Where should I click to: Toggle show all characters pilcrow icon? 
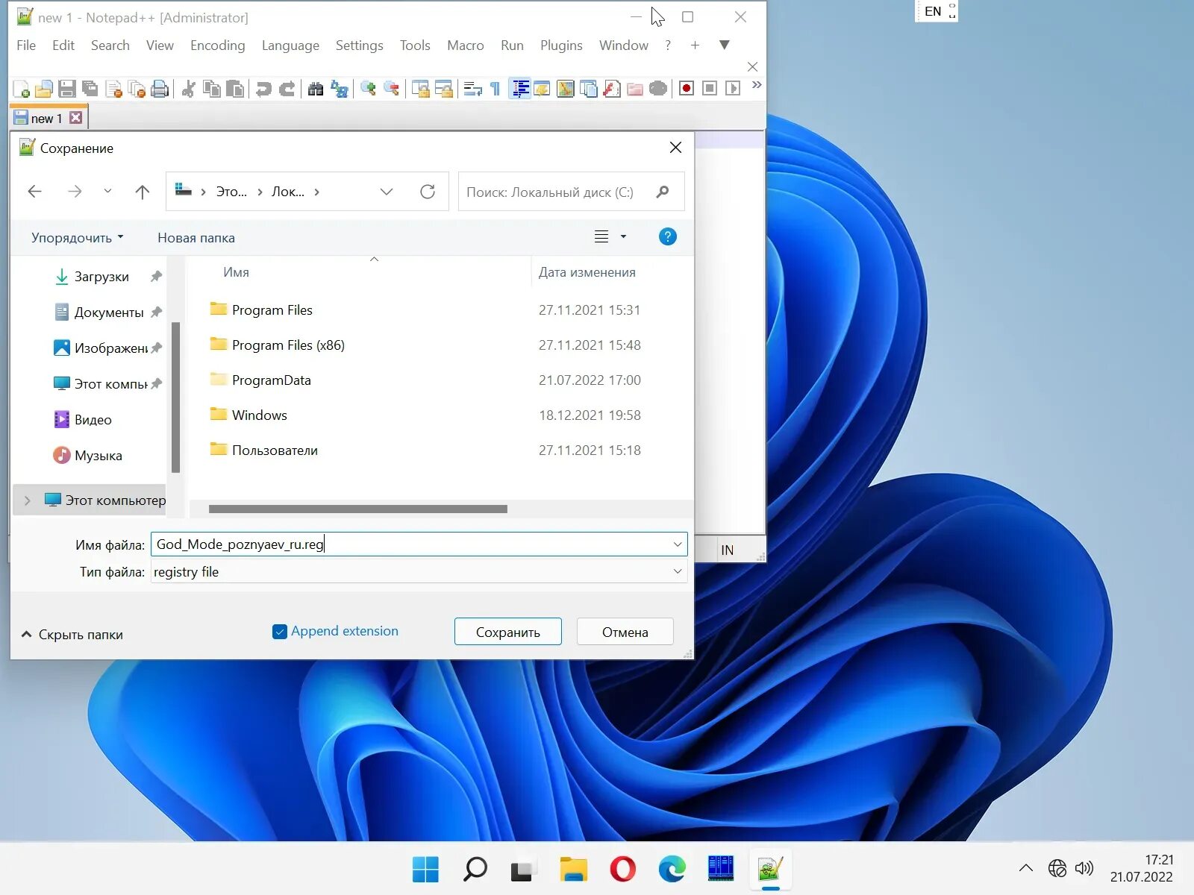click(x=496, y=89)
